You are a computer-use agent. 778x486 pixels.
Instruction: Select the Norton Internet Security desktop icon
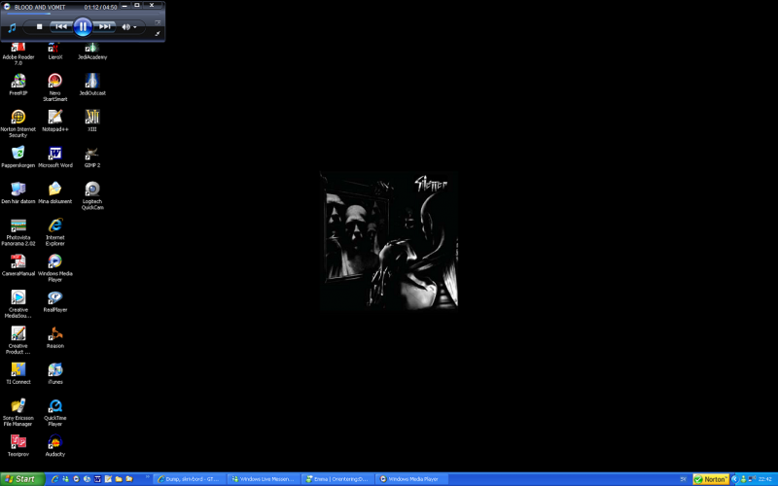pos(18,123)
